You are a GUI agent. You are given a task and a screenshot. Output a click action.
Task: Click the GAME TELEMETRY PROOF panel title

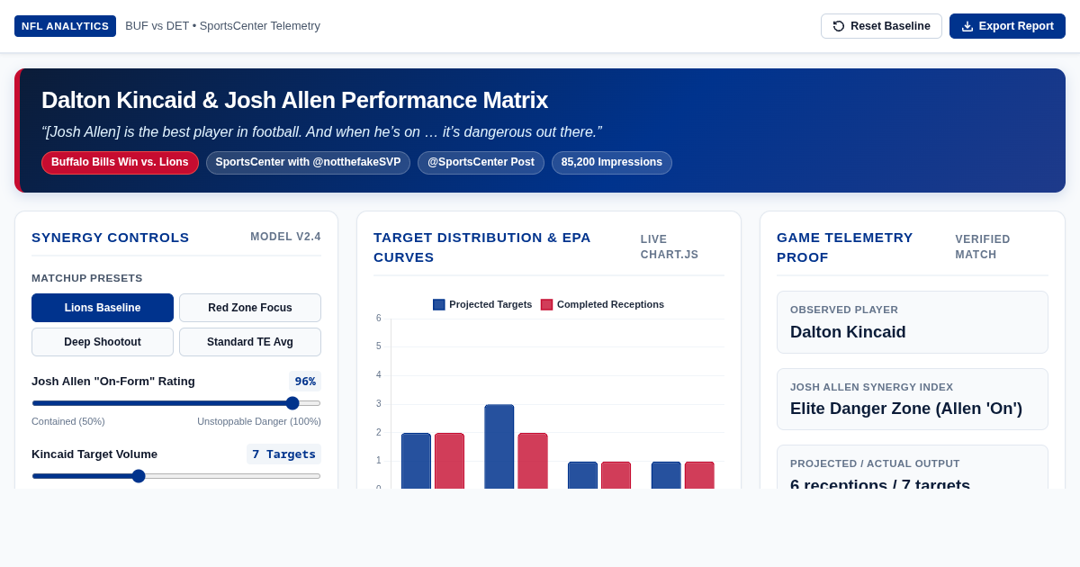click(x=845, y=247)
